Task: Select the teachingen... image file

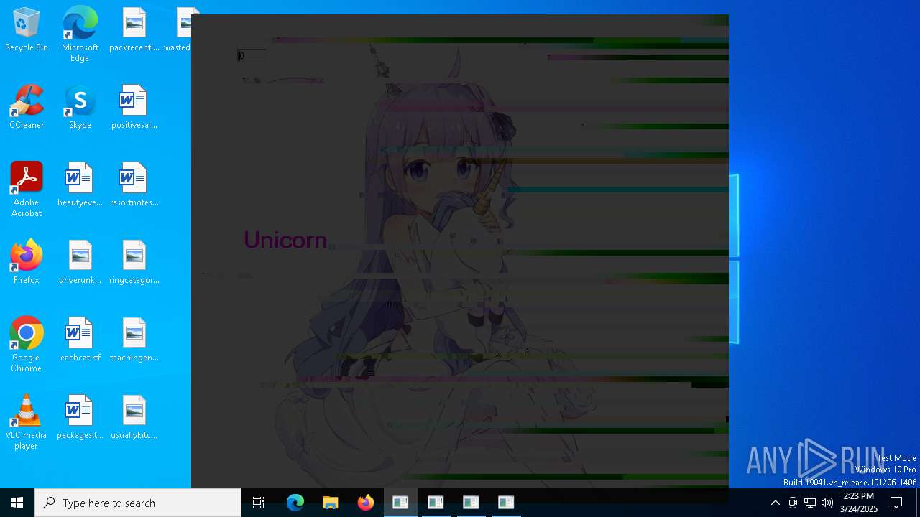Action: tap(134, 340)
